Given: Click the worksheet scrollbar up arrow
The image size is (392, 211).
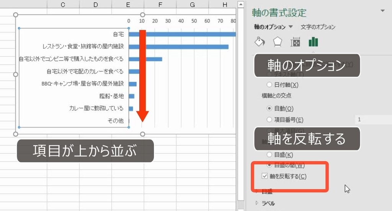Looking at the screenshot, I should tap(240, 4).
